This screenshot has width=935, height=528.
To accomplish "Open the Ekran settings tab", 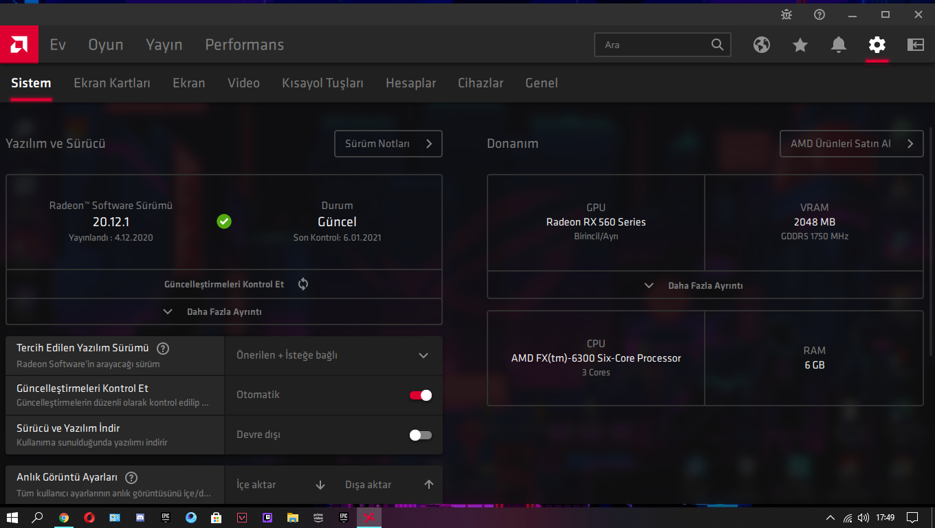I will coord(189,83).
